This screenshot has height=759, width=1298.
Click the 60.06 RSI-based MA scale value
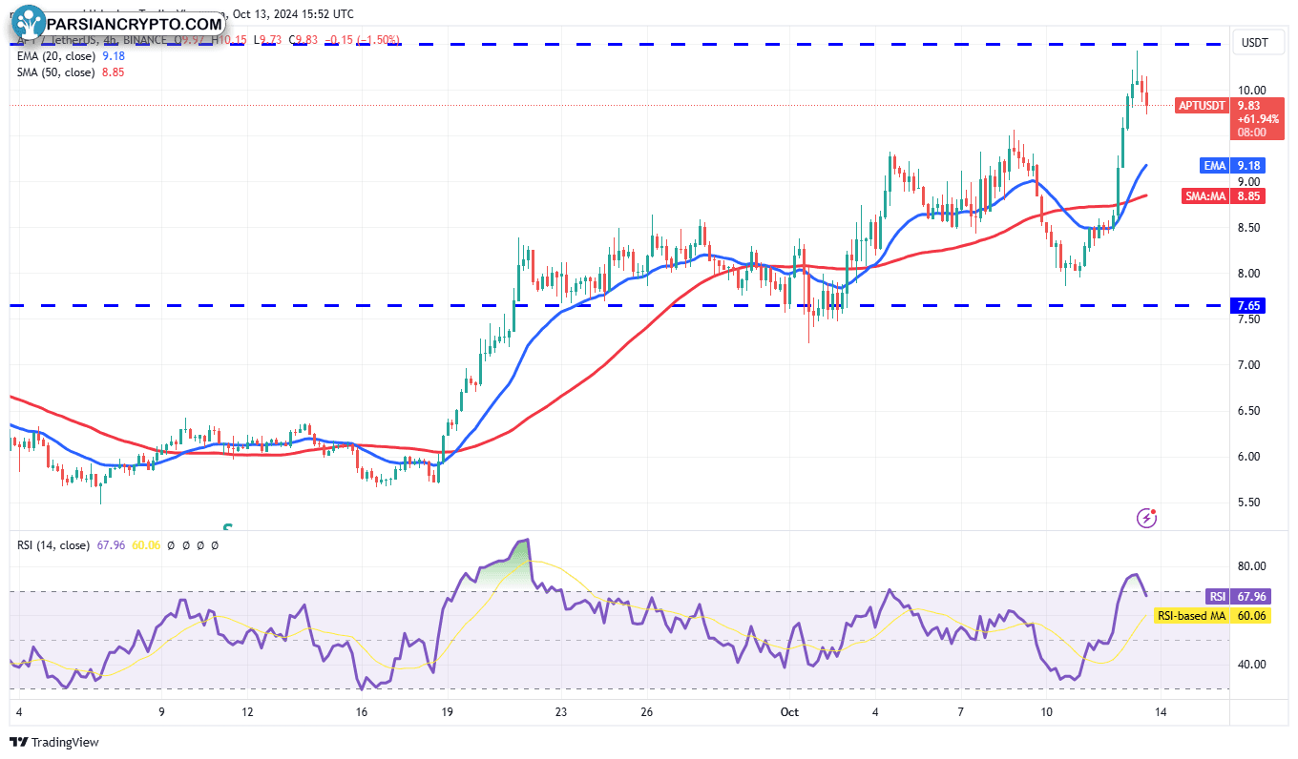pyautogui.click(x=1251, y=616)
